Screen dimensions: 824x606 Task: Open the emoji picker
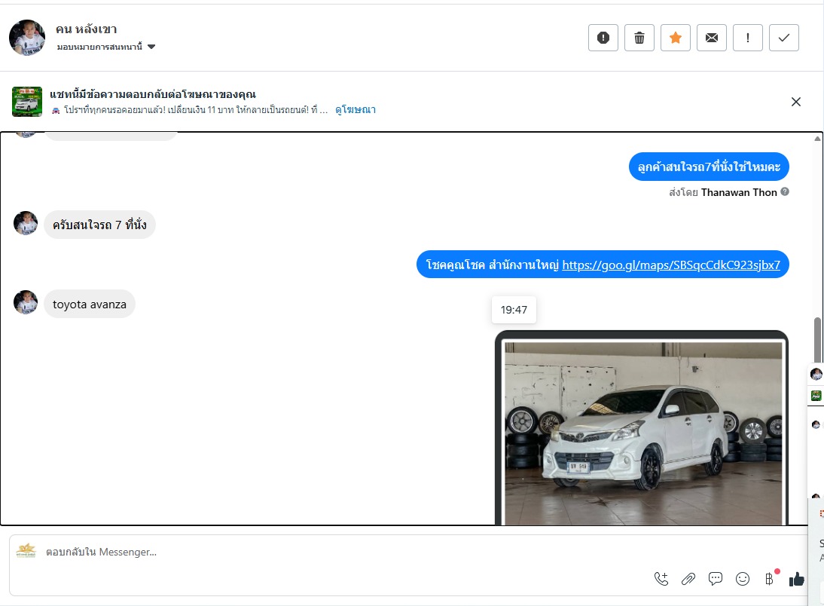(x=743, y=579)
